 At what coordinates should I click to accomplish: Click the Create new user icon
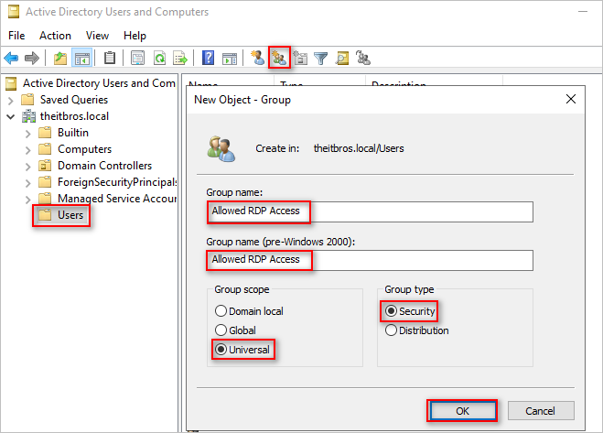pos(258,59)
